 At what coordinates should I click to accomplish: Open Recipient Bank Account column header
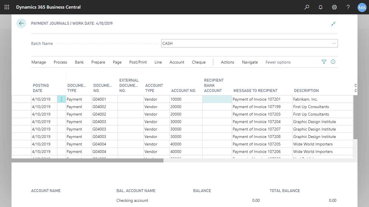214,85
